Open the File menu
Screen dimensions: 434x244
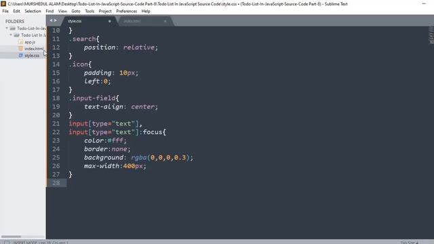pyautogui.click(x=5, y=12)
